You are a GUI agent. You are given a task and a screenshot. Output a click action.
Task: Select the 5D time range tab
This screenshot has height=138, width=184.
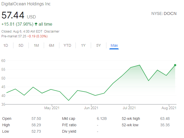21,45
